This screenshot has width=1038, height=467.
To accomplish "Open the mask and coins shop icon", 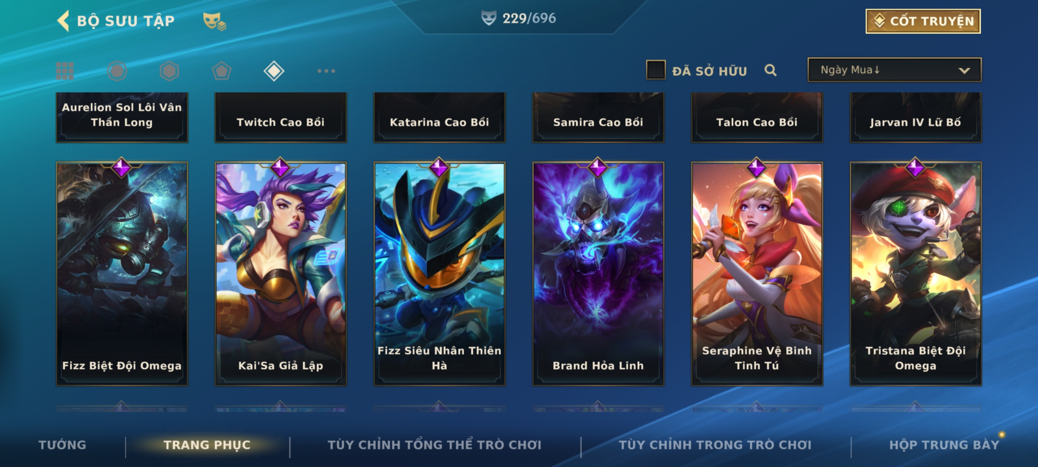I will pos(215,21).
